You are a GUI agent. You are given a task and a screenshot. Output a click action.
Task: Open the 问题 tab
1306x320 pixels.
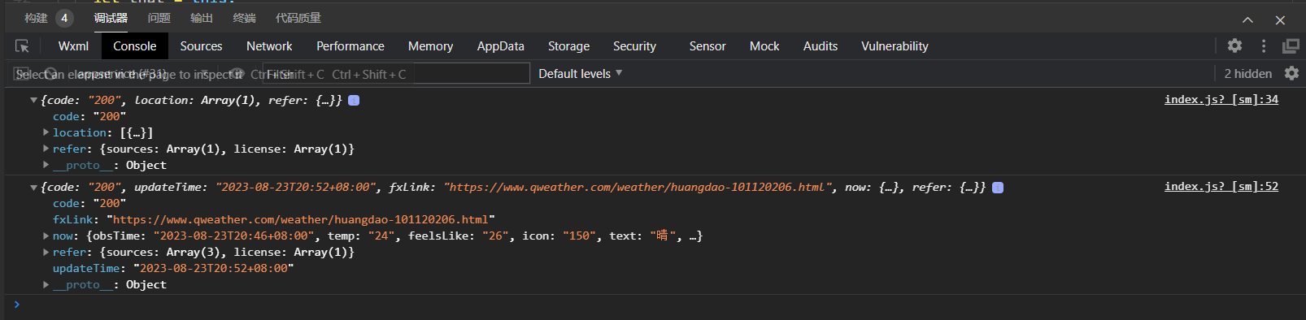[x=159, y=18]
